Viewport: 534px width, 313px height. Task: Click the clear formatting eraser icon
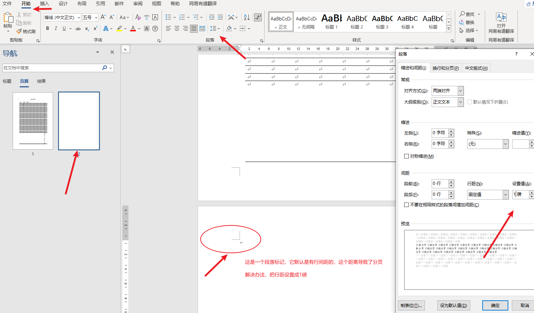point(138,17)
